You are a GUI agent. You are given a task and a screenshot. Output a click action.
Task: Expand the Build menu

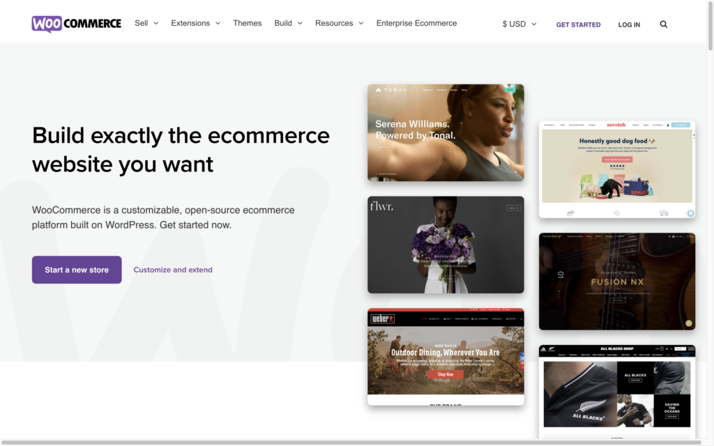click(x=288, y=23)
